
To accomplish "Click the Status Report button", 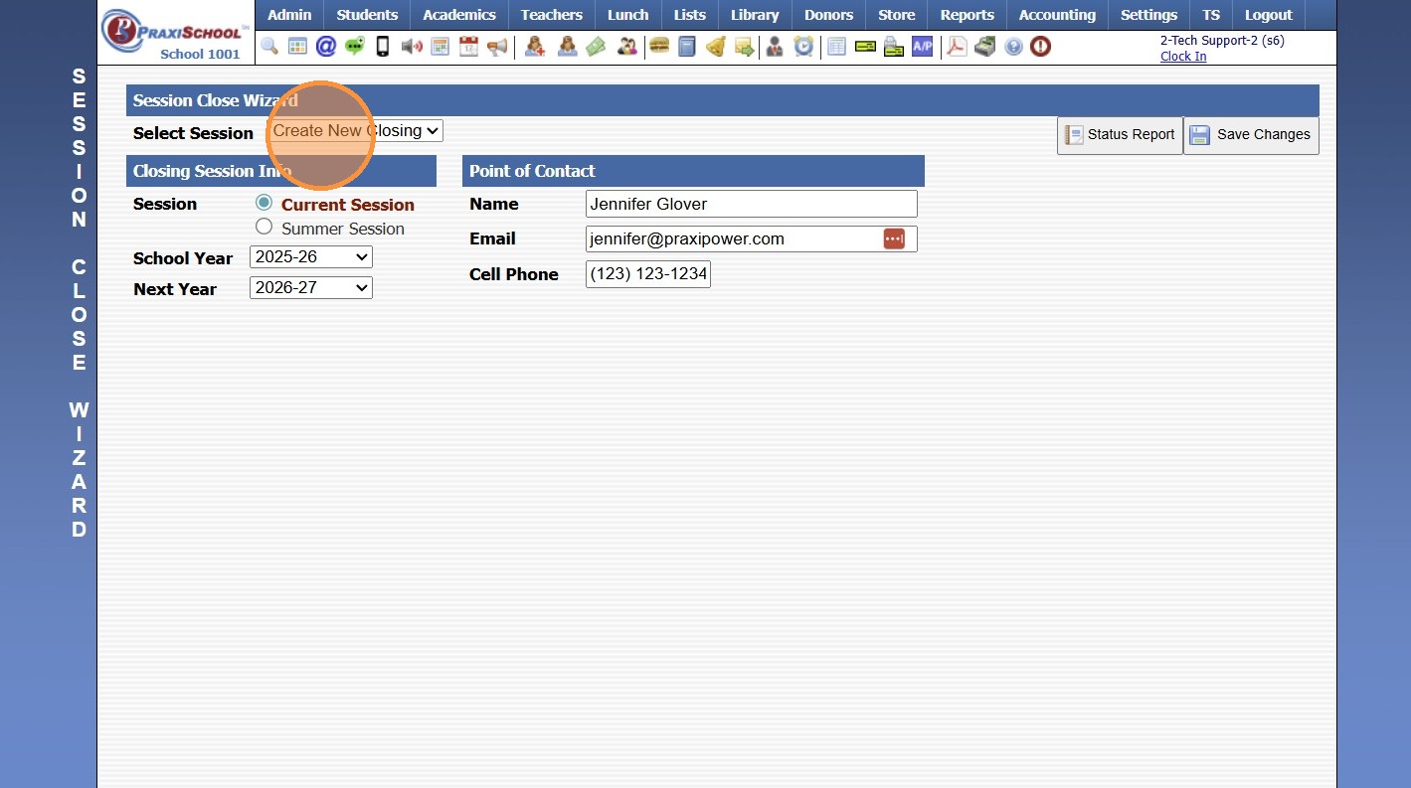I will click(x=1120, y=135).
